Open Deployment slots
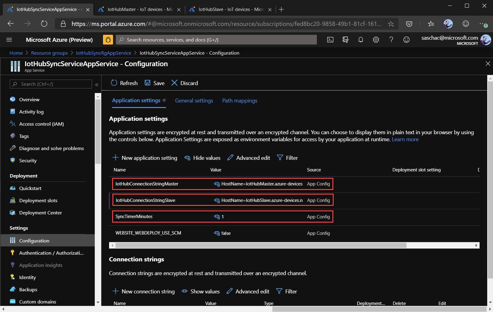The width and height of the screenshot is (493, 312). pos(38,200)
